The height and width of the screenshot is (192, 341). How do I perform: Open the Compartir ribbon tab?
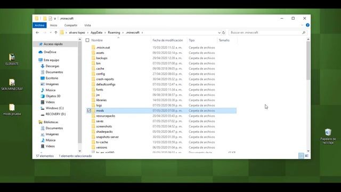point(71,25)
